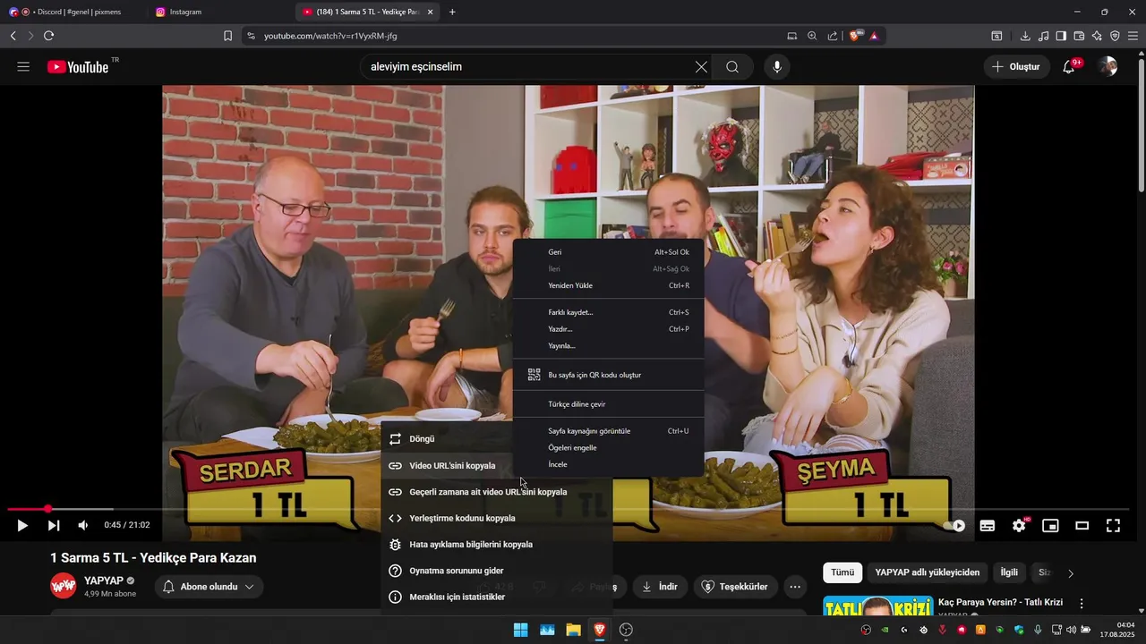
Task: Open more actions three-dot button
Action: (795, 587)
